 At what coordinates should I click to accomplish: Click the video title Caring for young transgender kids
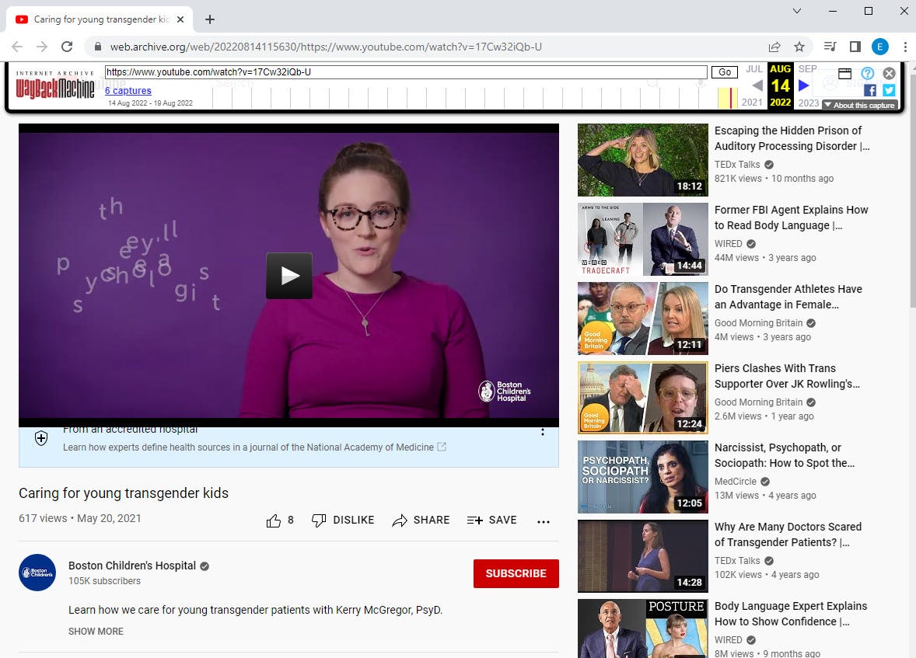coord(124,493)
